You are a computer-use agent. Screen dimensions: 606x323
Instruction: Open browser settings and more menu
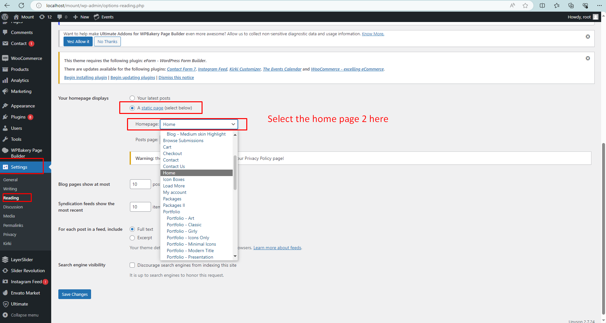coord(600,6)
